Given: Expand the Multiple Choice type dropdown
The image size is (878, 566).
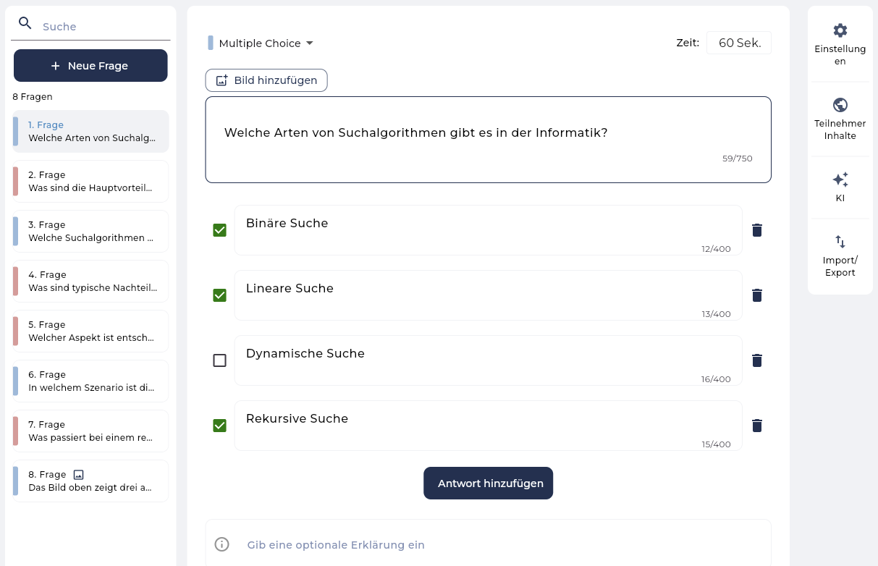Looking at the screenshot, I should point(261,43).
